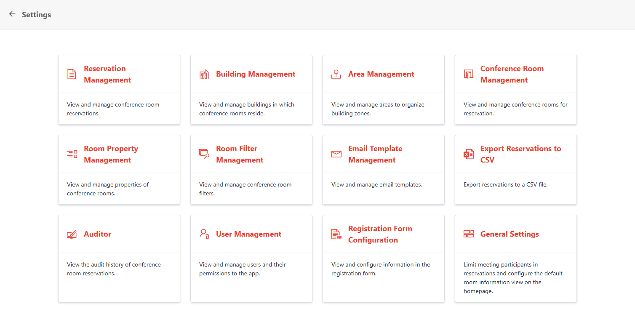Click the Building Management building icon

point(204,74)
